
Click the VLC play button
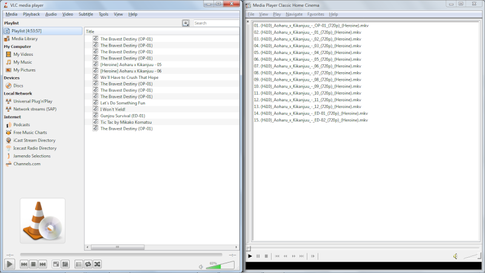click(x=10, y=264)
